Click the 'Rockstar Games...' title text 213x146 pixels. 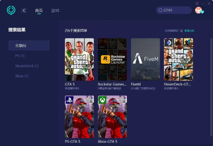(x=112, y=84)
